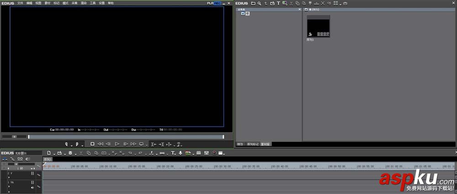Open the Set In point dropdown arrow
Screen dimensions: 457x194
click(71, 146)
